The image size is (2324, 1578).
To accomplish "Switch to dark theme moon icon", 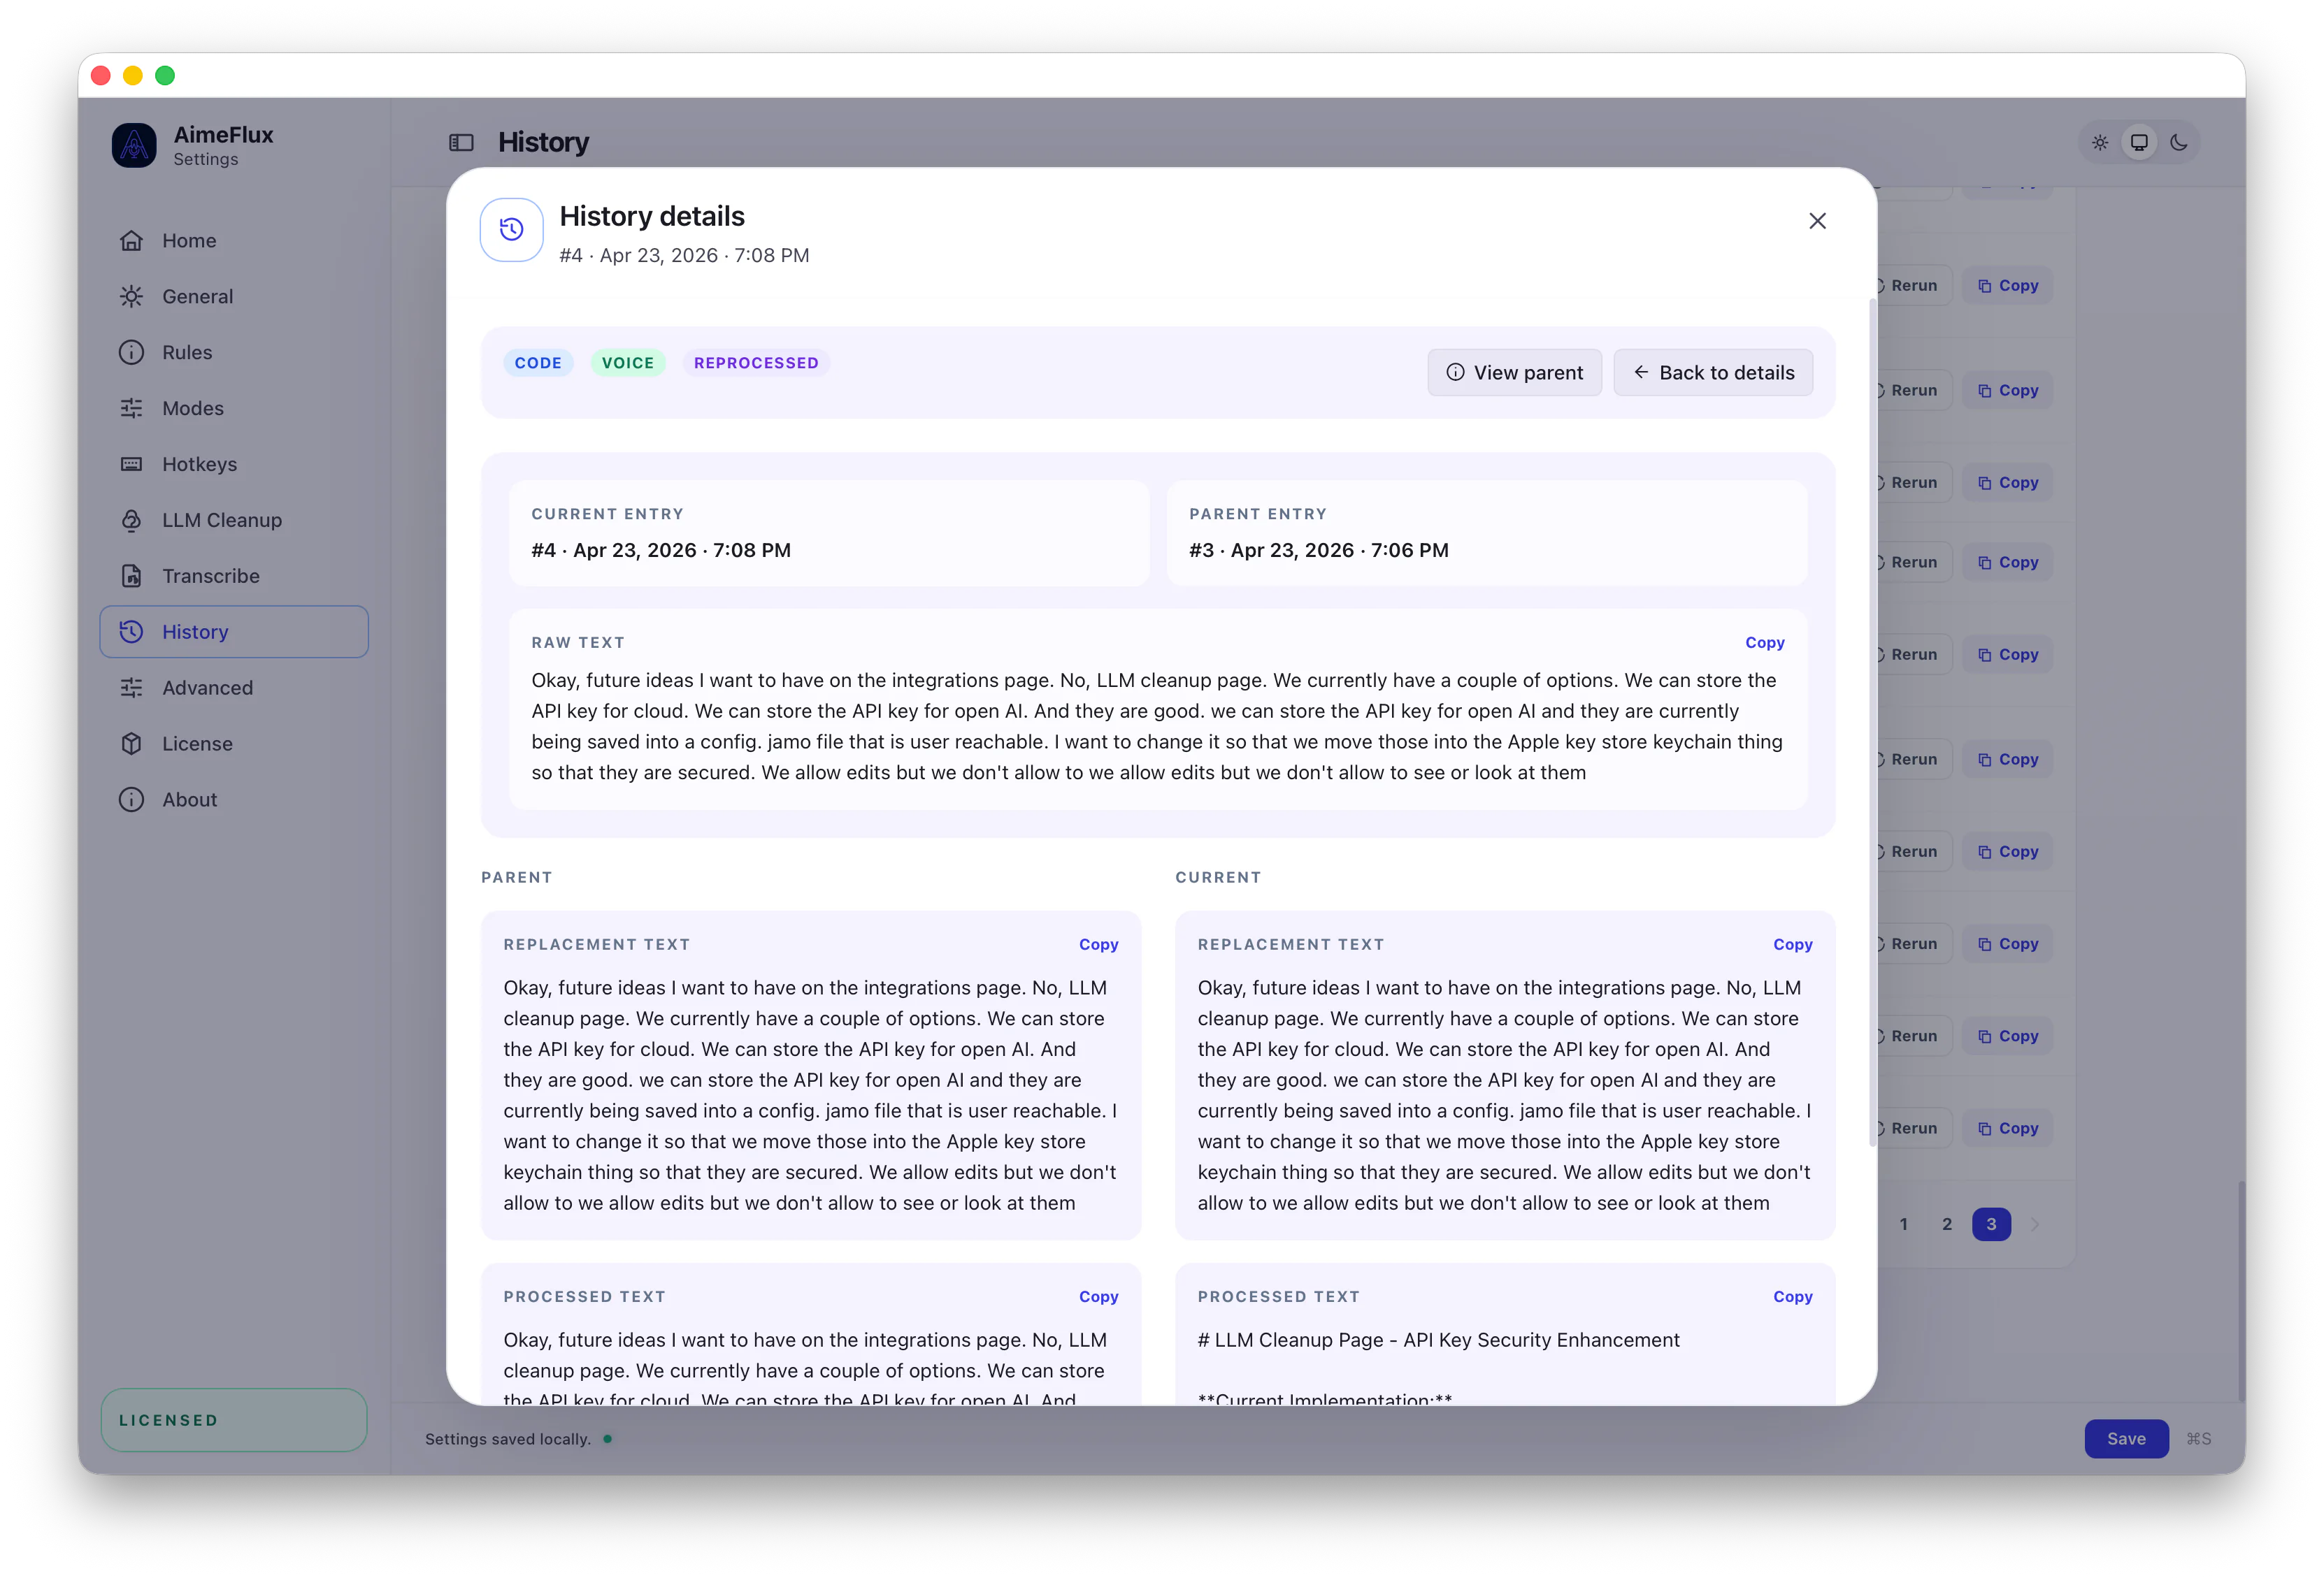I will (x=2179, y=143).
